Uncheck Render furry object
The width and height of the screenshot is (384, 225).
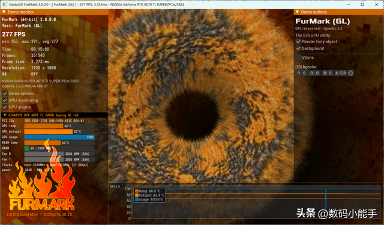pyautogui.click(x=298, y=41)
